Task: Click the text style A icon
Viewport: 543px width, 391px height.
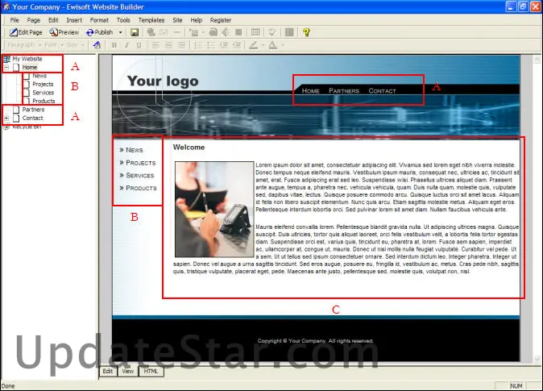Action: tap(97, 45)
